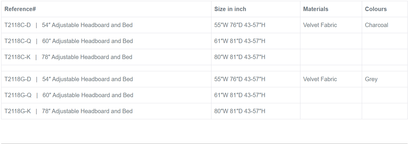This screenshot has height=144, width=408.
Task: Click the size cell in the T2118C-Q row
Action: point(240,41)
